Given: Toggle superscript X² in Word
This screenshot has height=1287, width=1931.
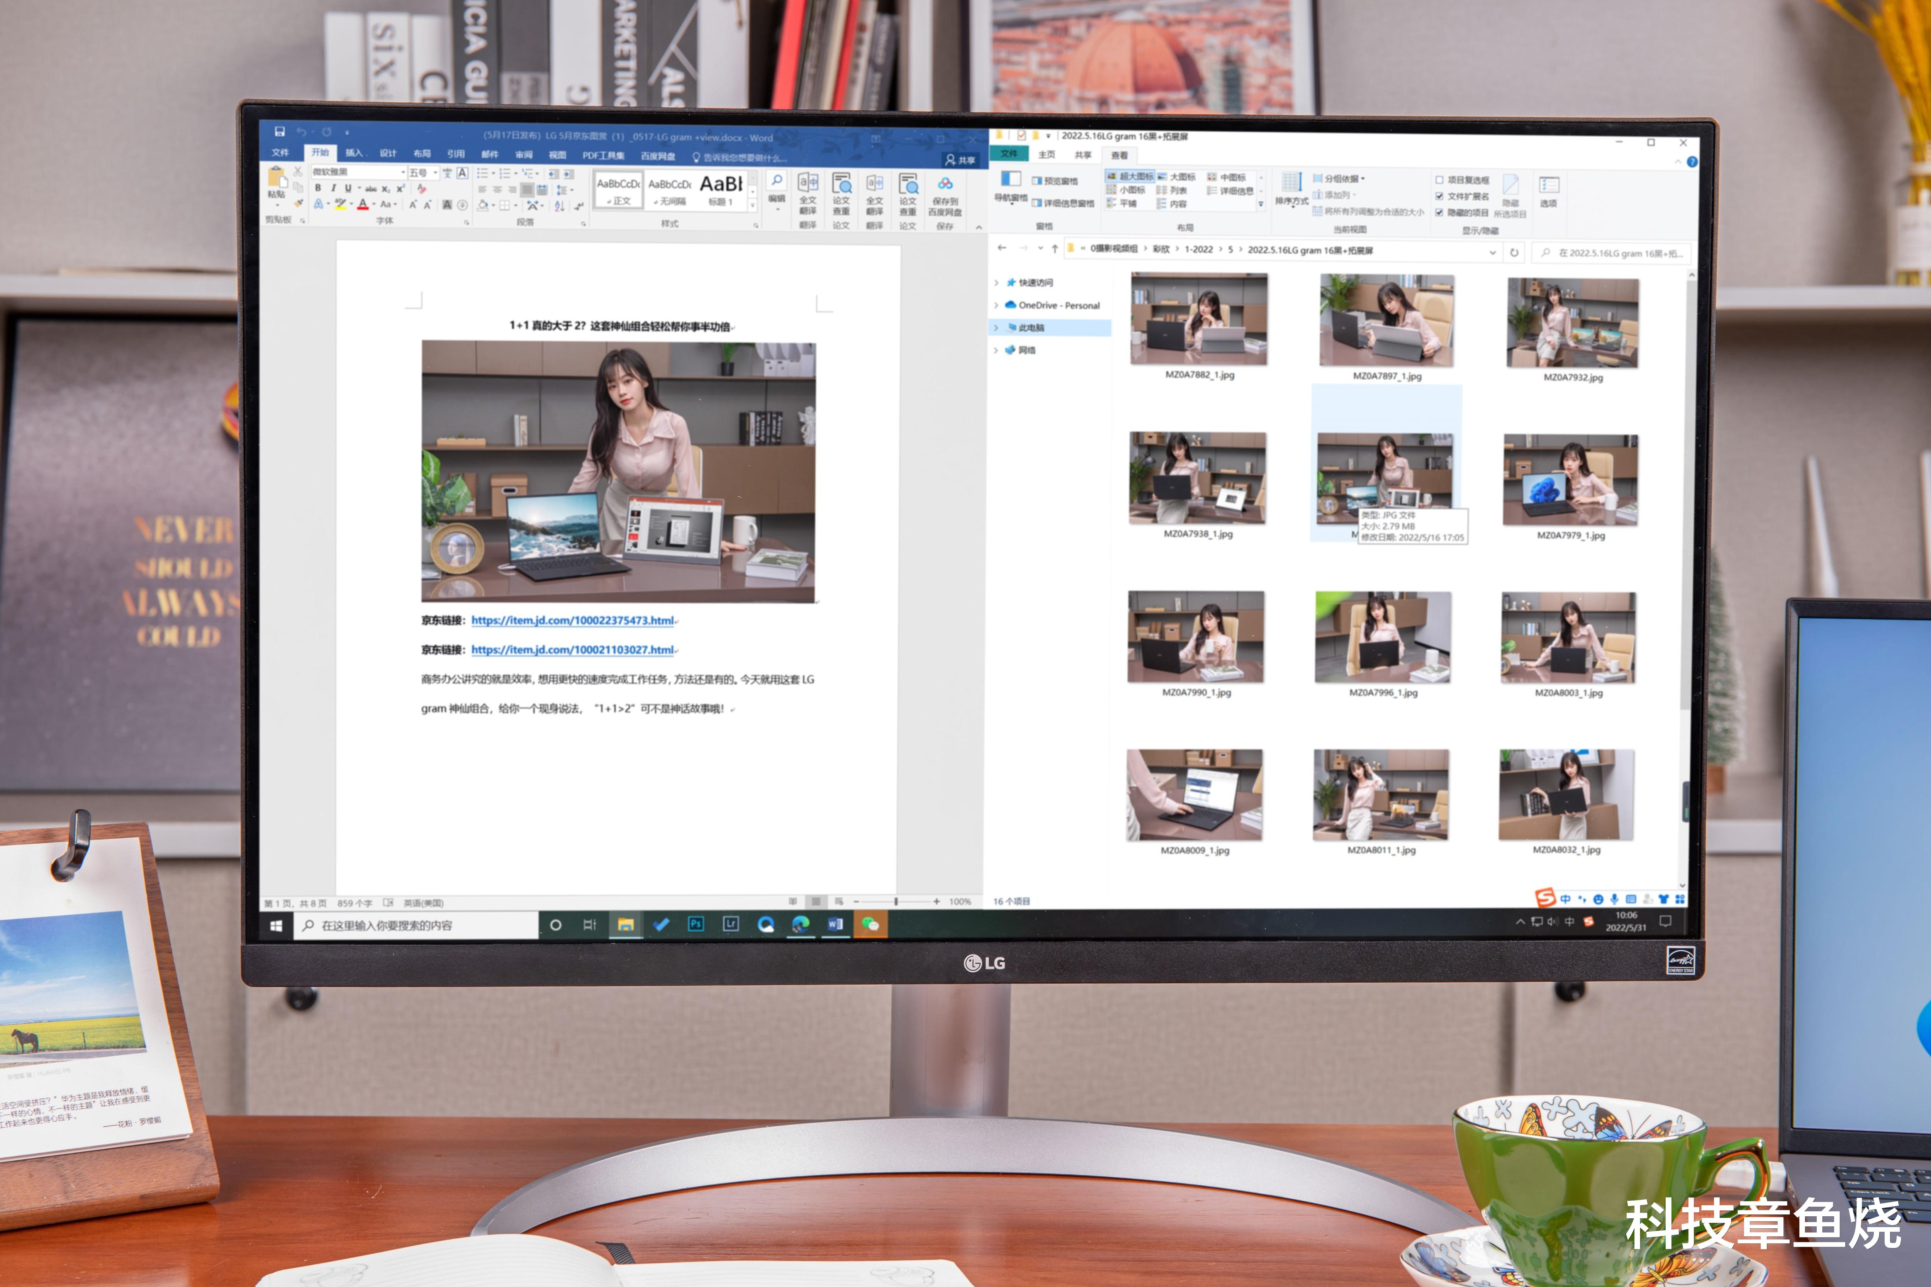Looking at the screenshot, I should click(400, 189).
